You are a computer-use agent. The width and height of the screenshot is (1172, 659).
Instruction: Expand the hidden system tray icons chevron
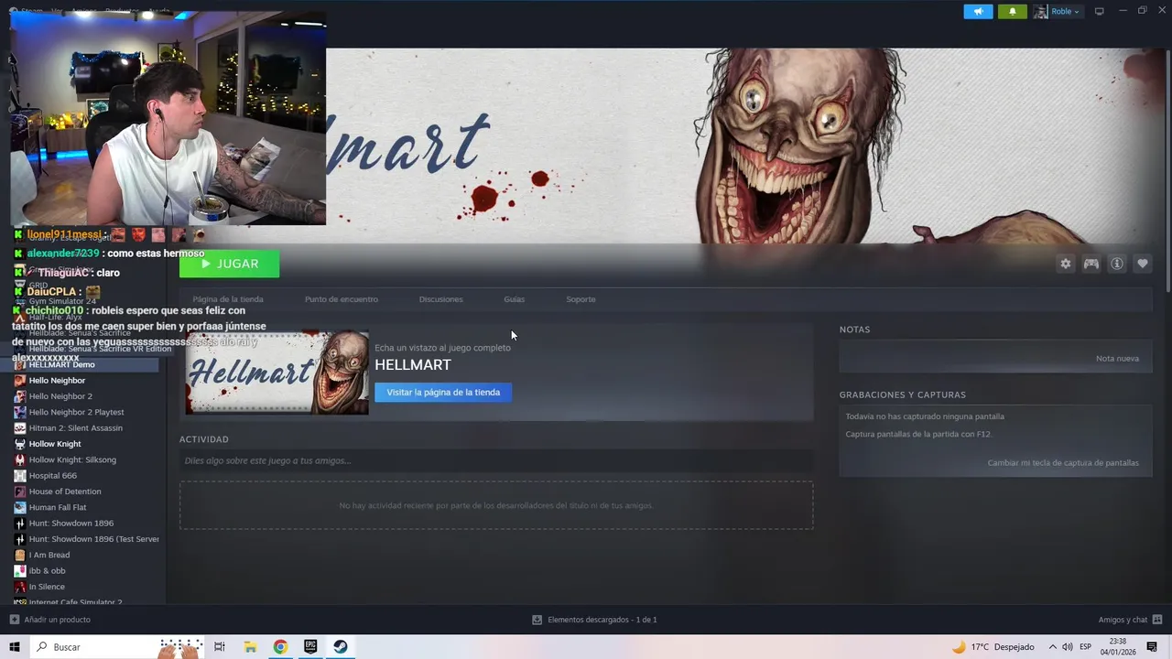1053,647
